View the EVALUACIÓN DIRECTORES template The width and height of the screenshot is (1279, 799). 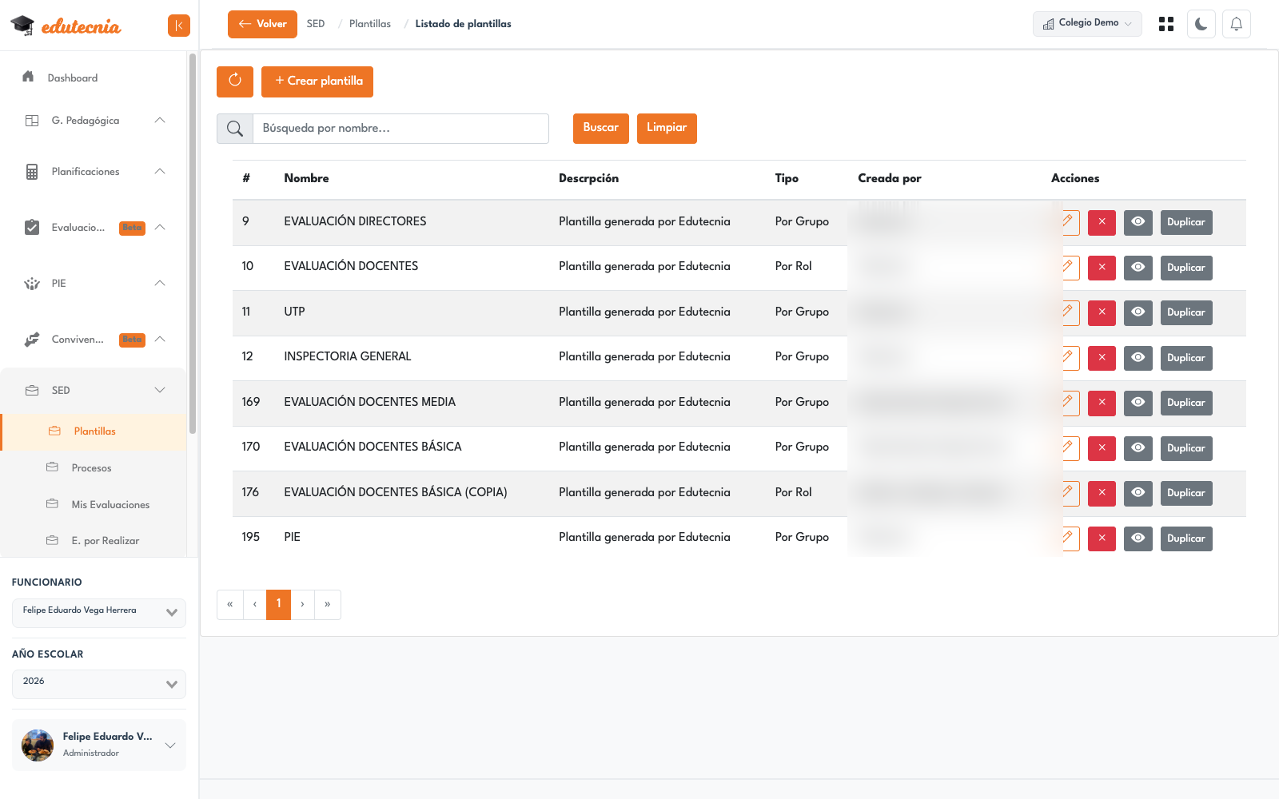tap(1138, 222)
